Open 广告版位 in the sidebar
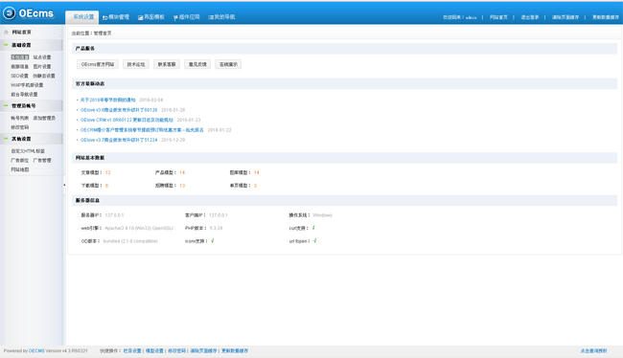The width and height of the screenshot is (623, 358). (x=19, y=161)
